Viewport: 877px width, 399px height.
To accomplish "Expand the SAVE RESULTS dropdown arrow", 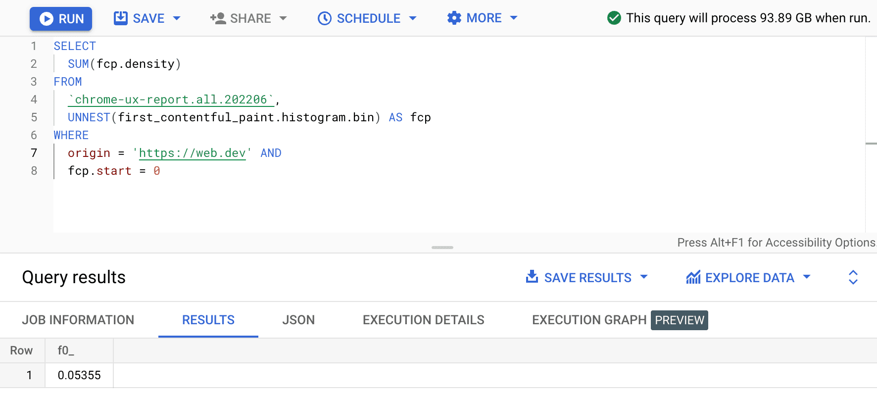I will click(644, 277).
